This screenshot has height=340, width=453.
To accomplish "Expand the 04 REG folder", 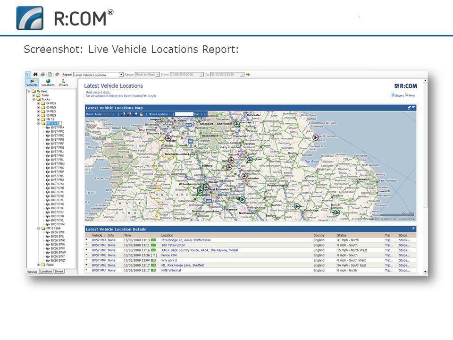I will click(38, 103).
